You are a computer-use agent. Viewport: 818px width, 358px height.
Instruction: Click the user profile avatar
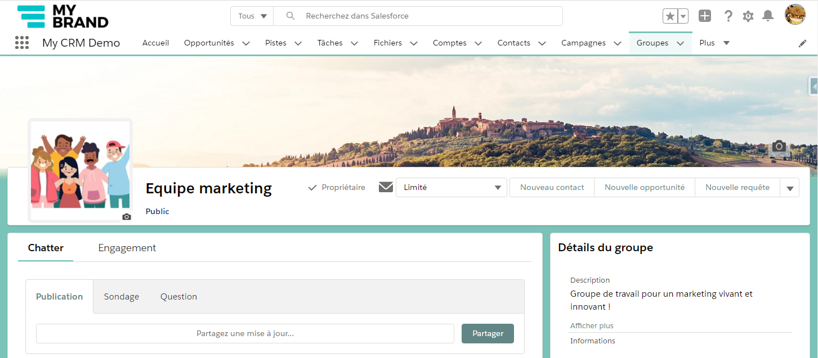[795, 15]
